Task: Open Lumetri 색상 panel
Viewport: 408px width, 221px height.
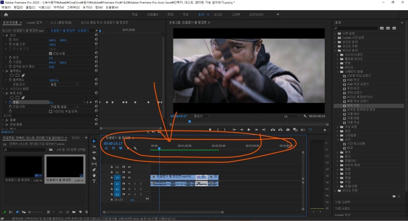Action: (343, 215)
